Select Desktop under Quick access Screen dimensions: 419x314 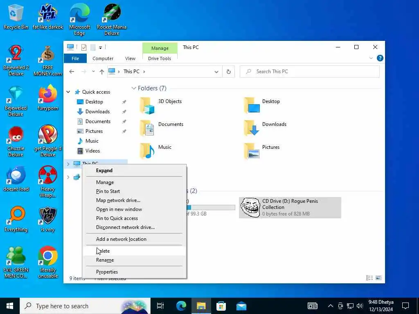(x=94, y=102)
